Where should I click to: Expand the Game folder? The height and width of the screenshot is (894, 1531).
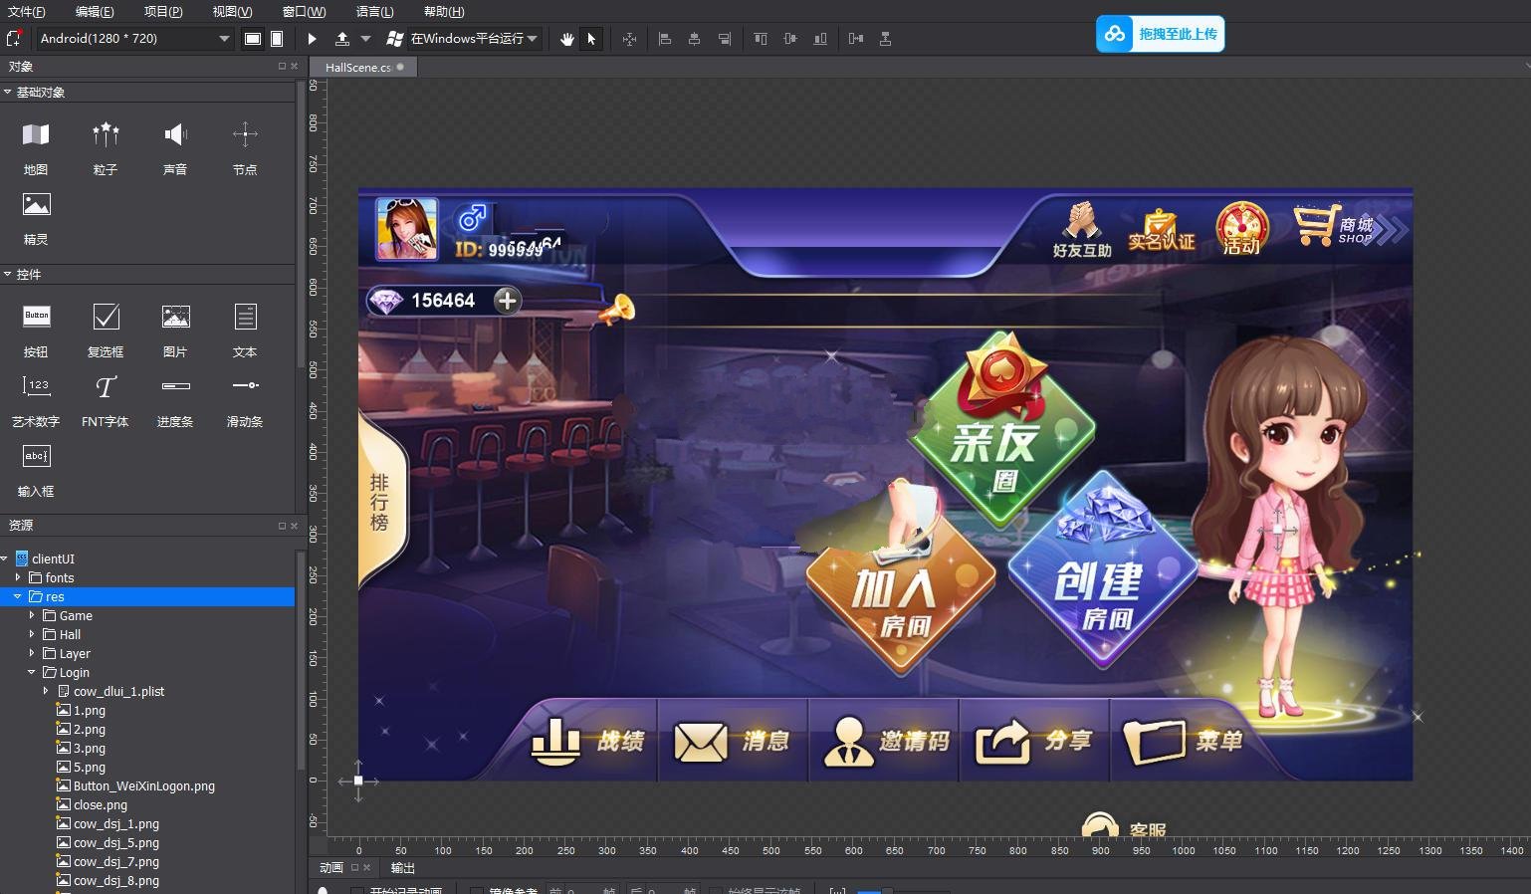tap(32, 615)
